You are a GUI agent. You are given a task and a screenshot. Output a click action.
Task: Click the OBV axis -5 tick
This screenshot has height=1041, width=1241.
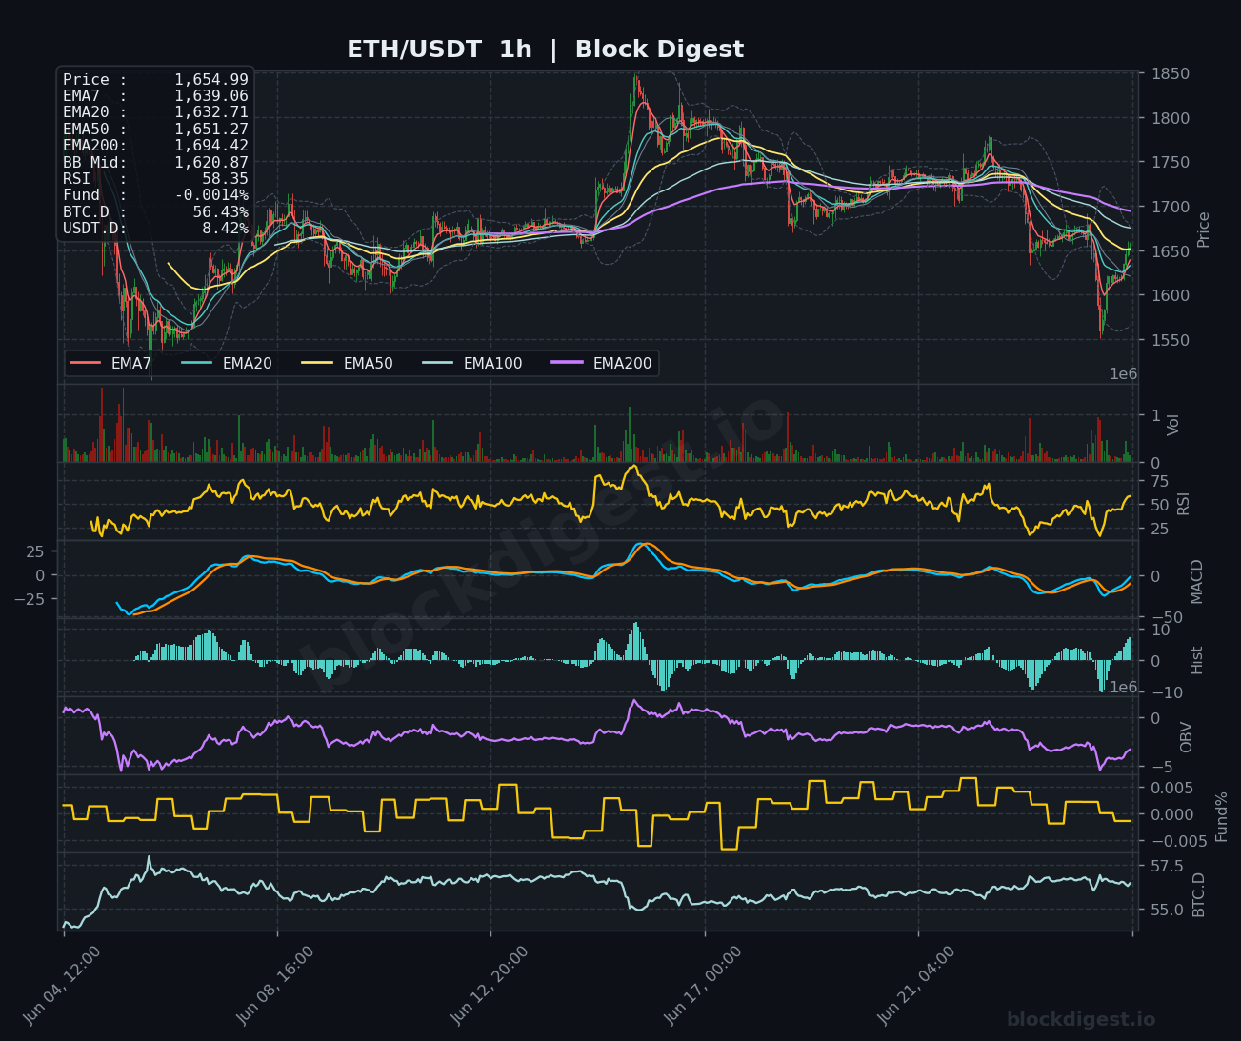click(x=1160, y=767)
